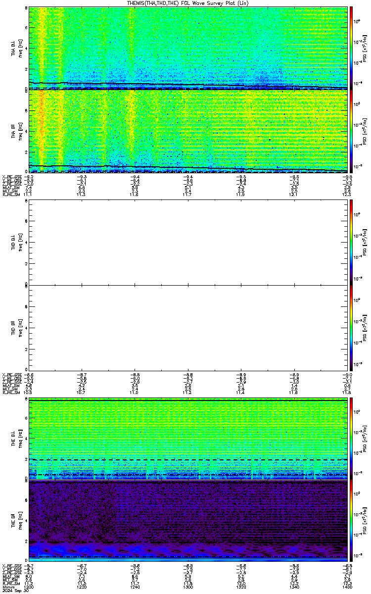Click the PSD unit label of top THA panel
Screen dimensions: 371x594
365,48
